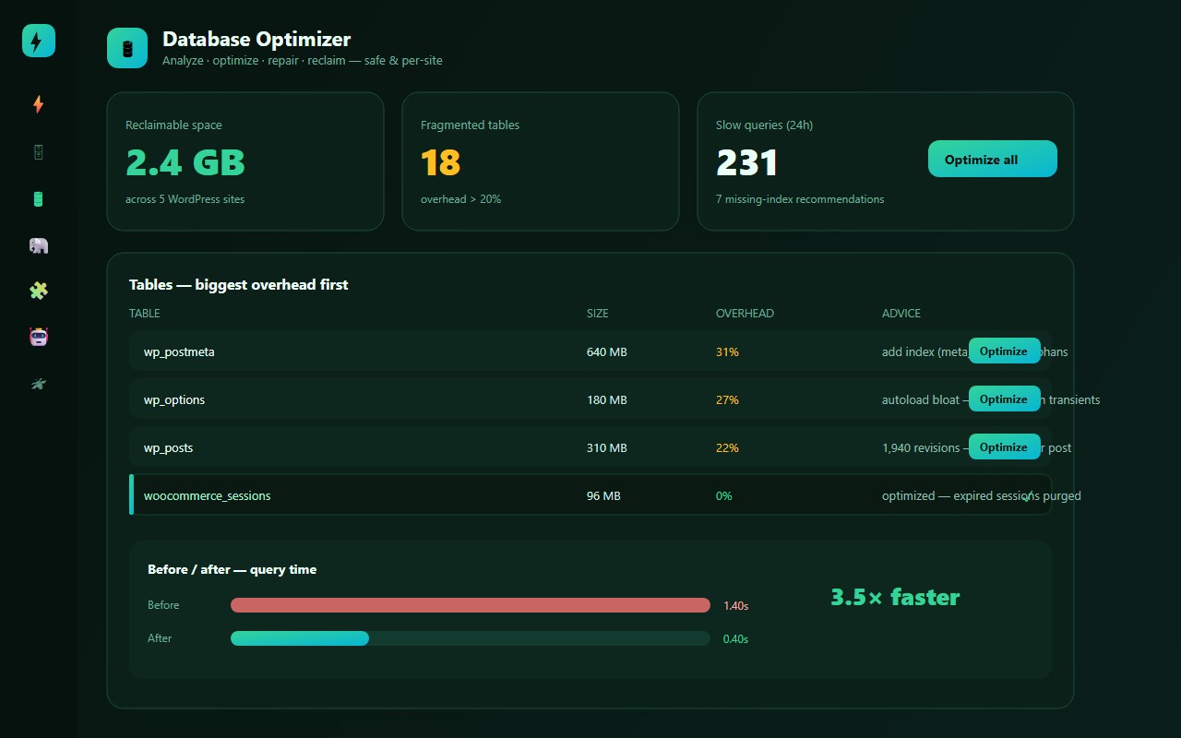Open the elephant sidebar icon

click(39, 245)
